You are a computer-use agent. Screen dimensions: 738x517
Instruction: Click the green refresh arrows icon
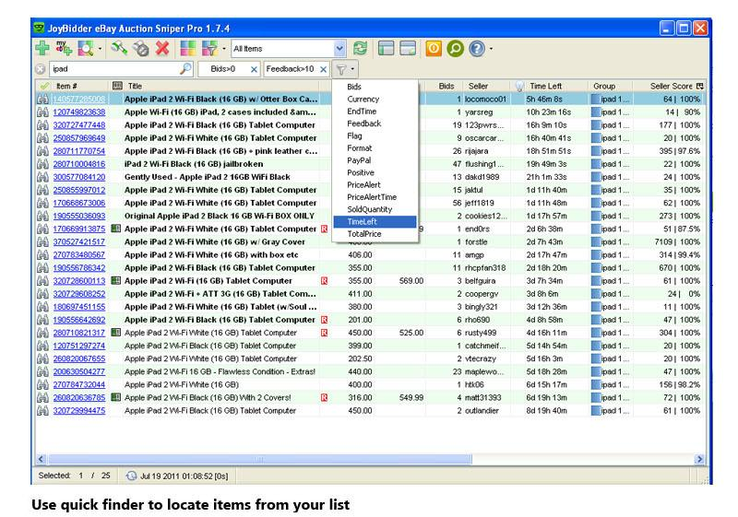coord(361,47)
